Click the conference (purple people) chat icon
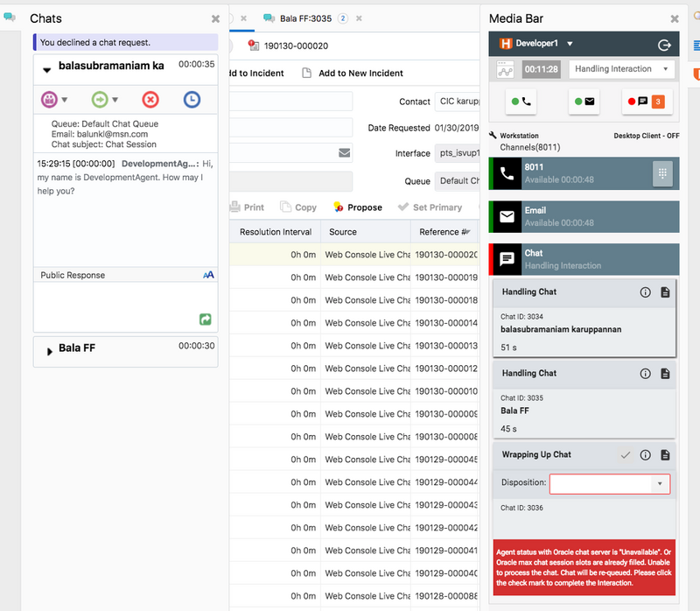Viewport: 700px width, 611px height. (x=49, y=100)
